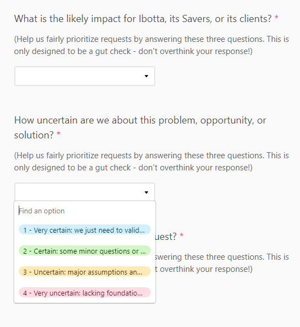Image resolution: width=300 pixels, height=327 pixels.
Task: Click the arrow icon of uncertainty dropdown
Action: pyautogui.click(x=146, y=192)
